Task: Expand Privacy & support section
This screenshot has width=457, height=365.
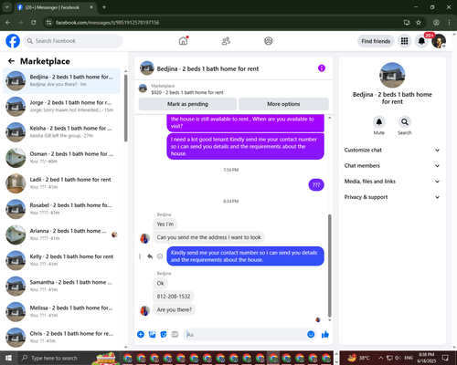Action: pyautogui.click(x=392, y=197)
